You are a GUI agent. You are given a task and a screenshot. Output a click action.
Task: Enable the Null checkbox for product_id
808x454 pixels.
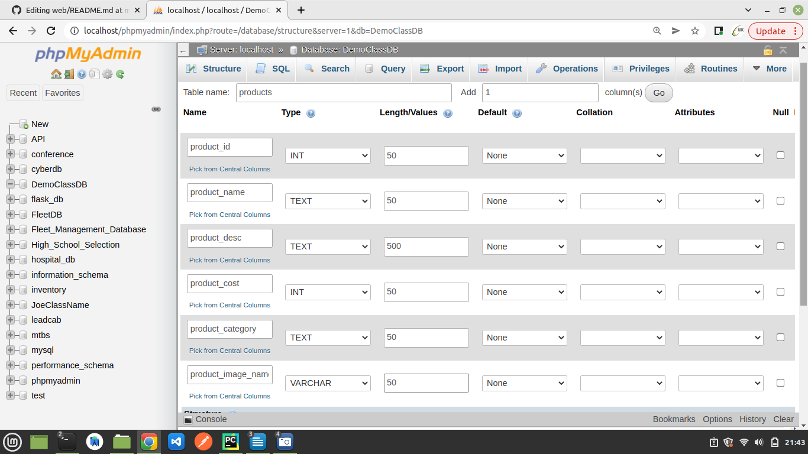pyautogui.click(x=780, y=155)
